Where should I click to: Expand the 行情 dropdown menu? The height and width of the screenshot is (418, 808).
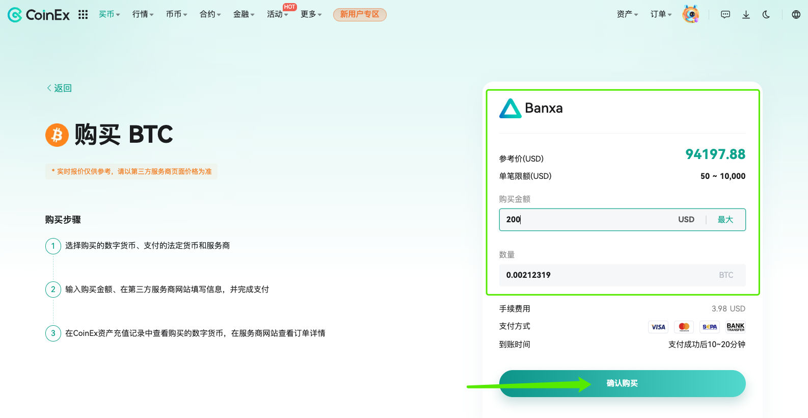143,14
